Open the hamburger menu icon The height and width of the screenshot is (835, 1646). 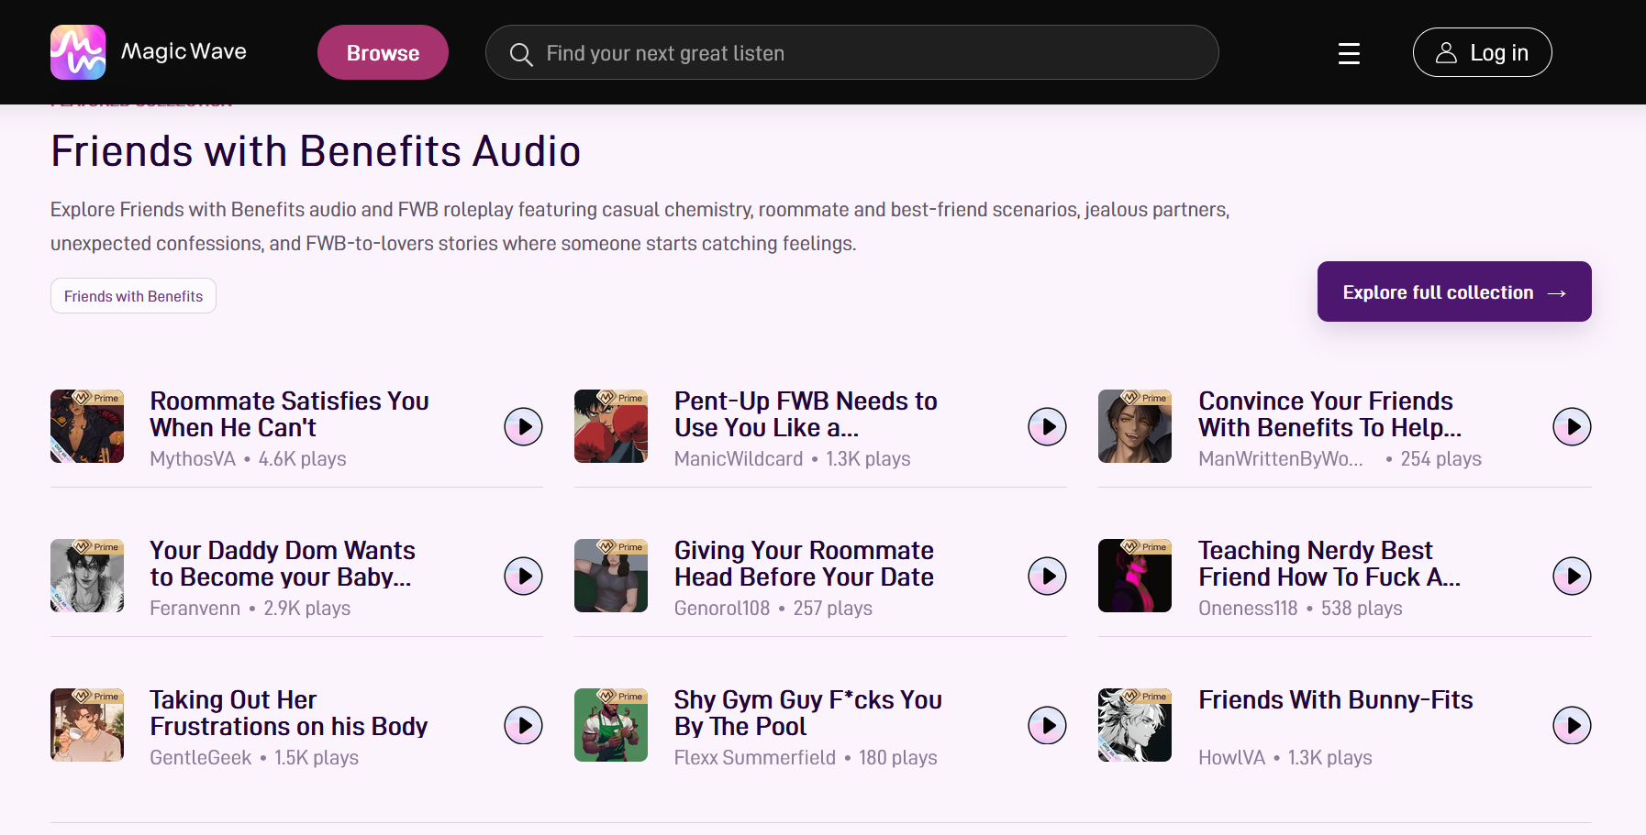coord(1349,53)
